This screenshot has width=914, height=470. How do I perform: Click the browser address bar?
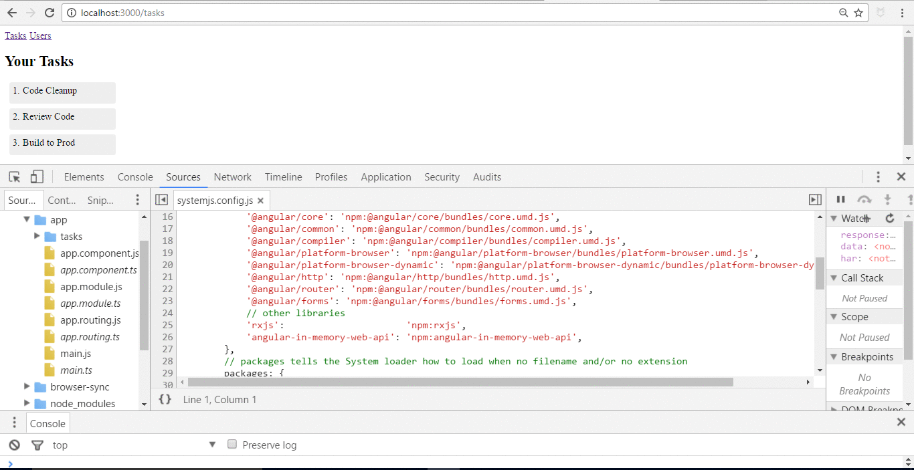point(268,12)
